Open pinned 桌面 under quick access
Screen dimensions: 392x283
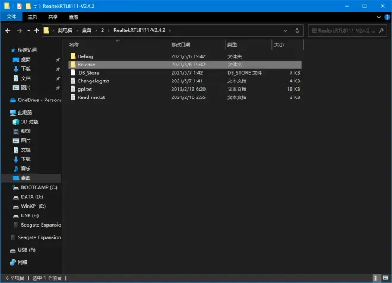tap(26, 59)
